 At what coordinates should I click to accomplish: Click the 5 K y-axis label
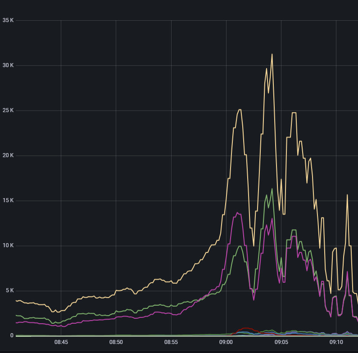9,290
